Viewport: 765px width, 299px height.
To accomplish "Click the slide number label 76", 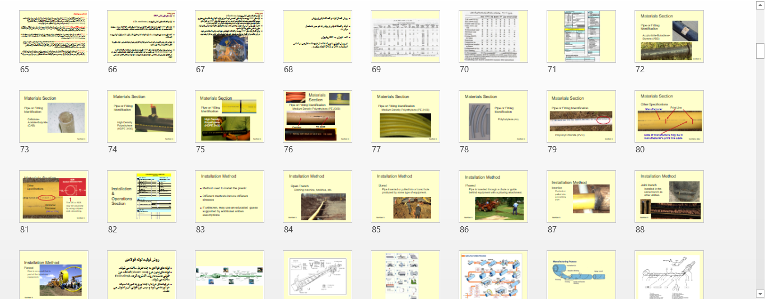I will [x=288, y=149].
